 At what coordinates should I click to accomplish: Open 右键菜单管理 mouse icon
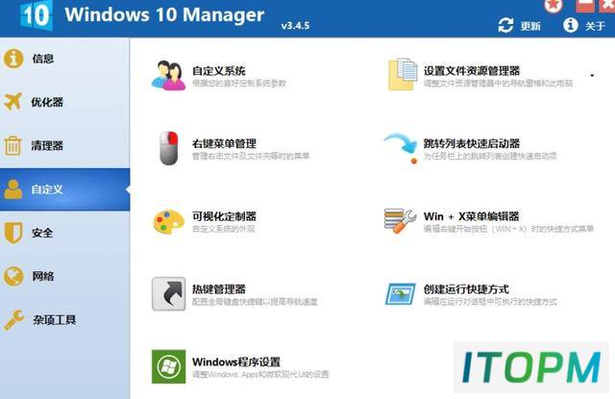coord(169,148)
